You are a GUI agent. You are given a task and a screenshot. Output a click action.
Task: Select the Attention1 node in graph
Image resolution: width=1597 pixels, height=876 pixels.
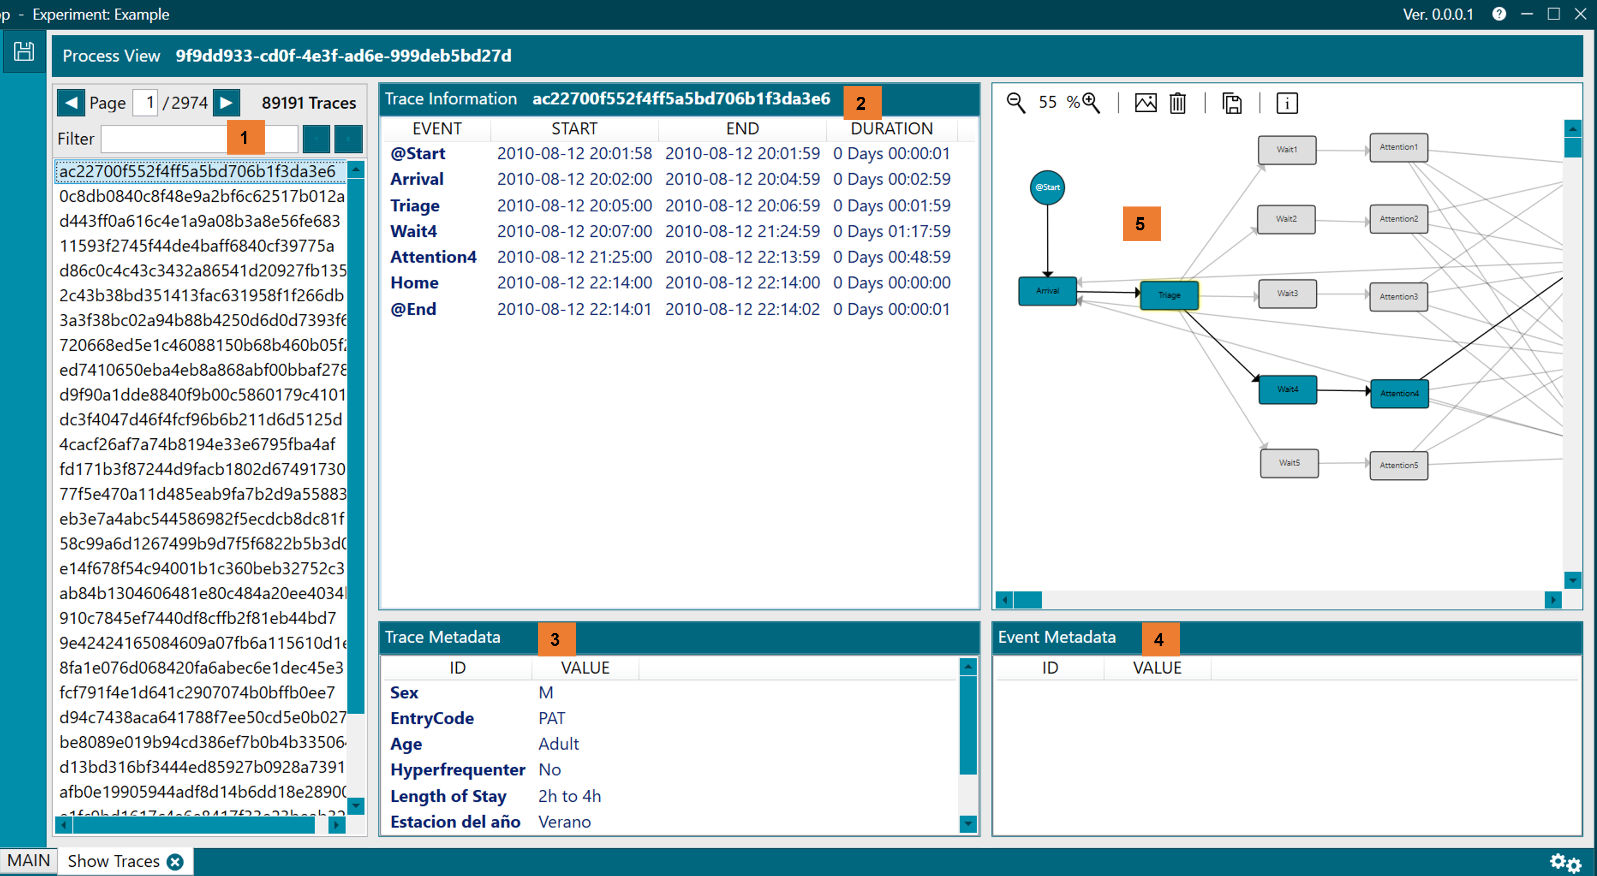1399,147
